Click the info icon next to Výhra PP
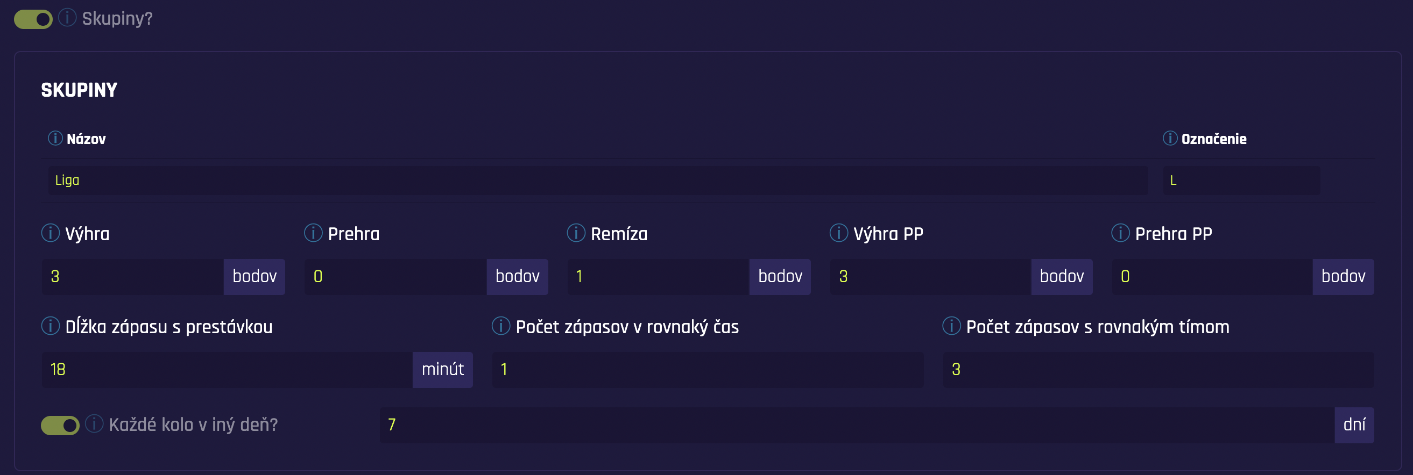Image resolution: width=1413 pixels, height=475 pixels. click(839, 233)
